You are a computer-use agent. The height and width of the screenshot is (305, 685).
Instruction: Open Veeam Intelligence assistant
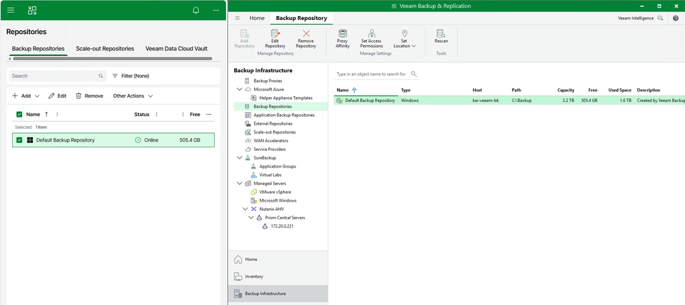640,18
